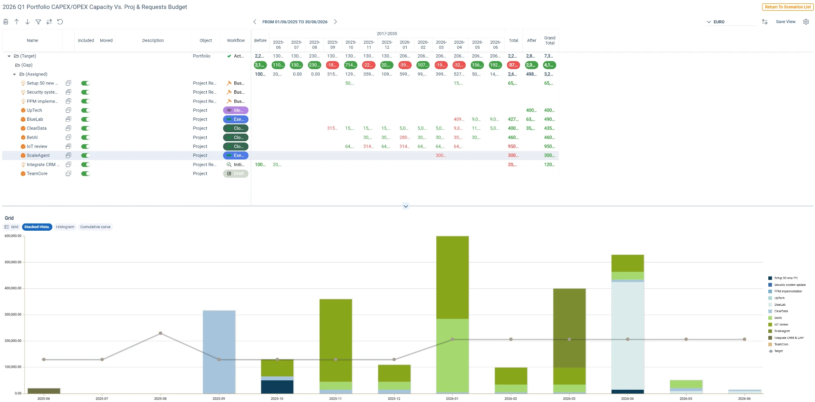Image resolution: width=815 pixels, height=402 pixels.
Task: Click the copy icon on Setup 50 new row
Action: [68, 83]
